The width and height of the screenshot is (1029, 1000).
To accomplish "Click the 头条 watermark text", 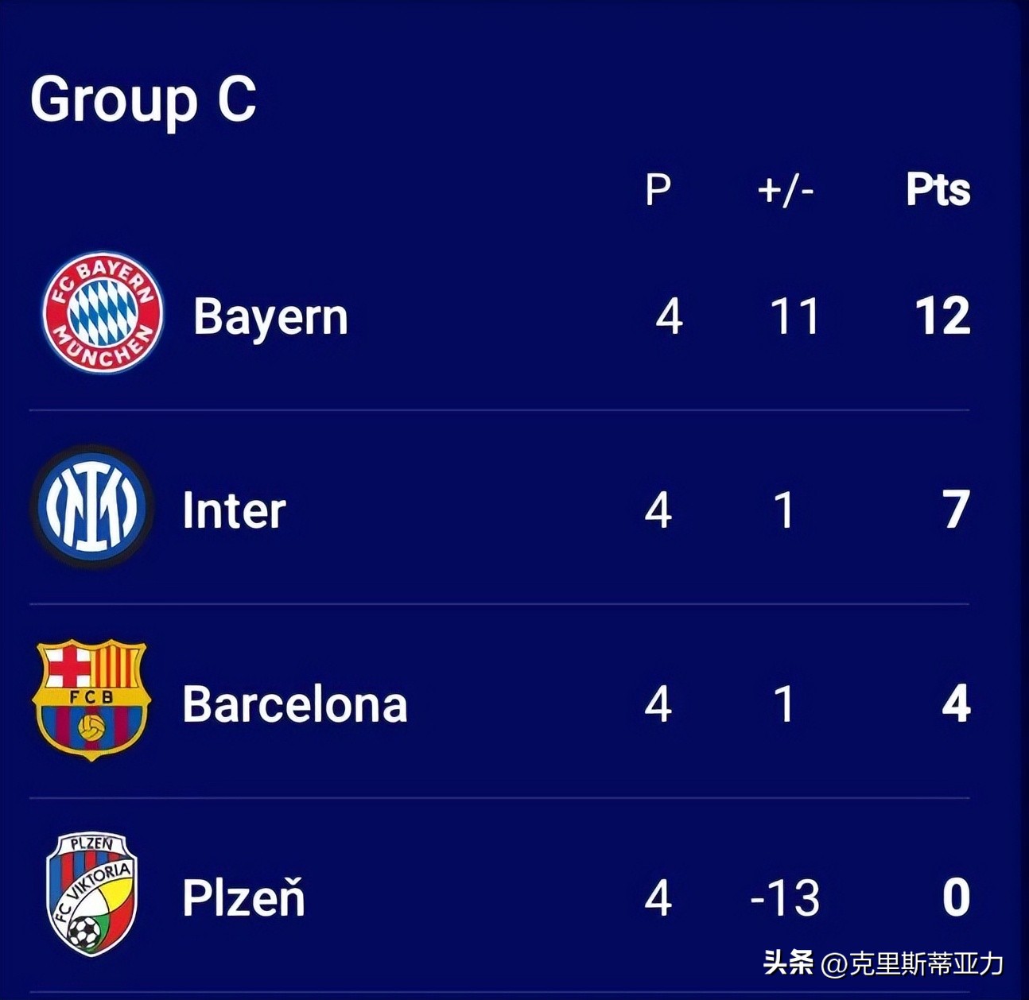I will pos(788,963).
